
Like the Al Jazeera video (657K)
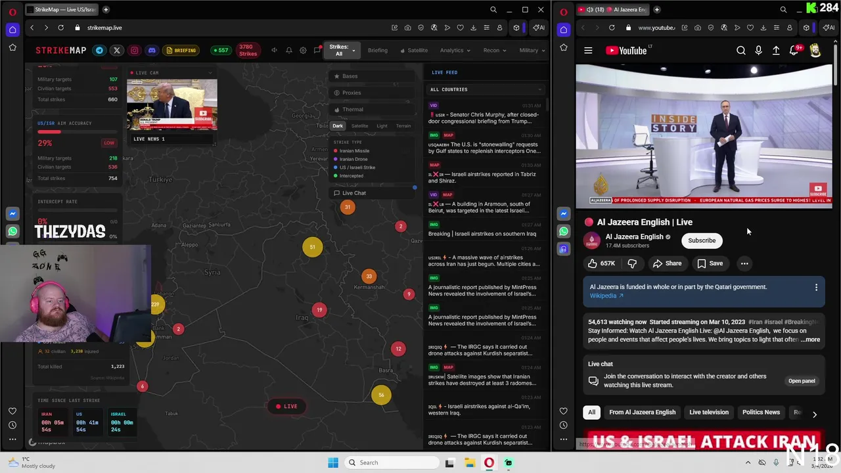602,263
